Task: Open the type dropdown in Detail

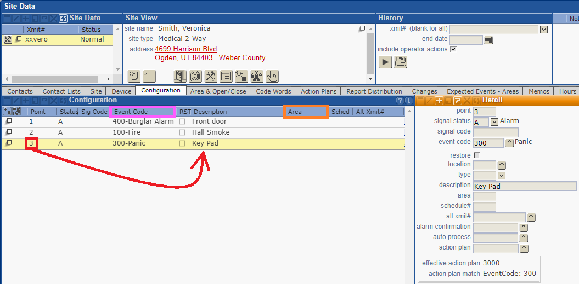Action: [x=501, y=176]
